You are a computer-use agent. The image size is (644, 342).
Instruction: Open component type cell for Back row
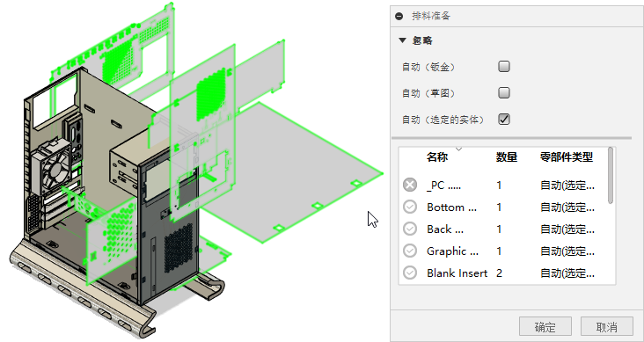click(567, 229)
